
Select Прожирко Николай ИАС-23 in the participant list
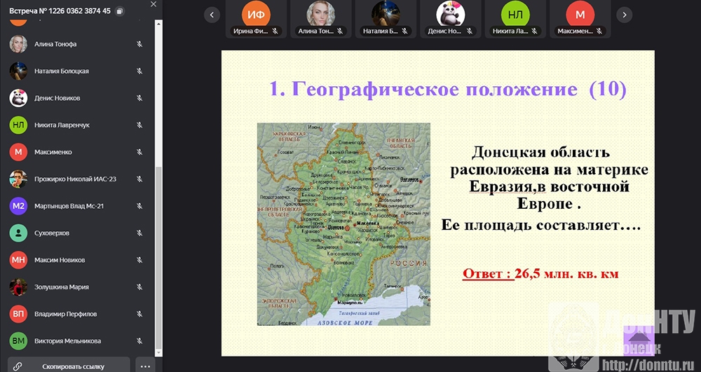point(75,179)
